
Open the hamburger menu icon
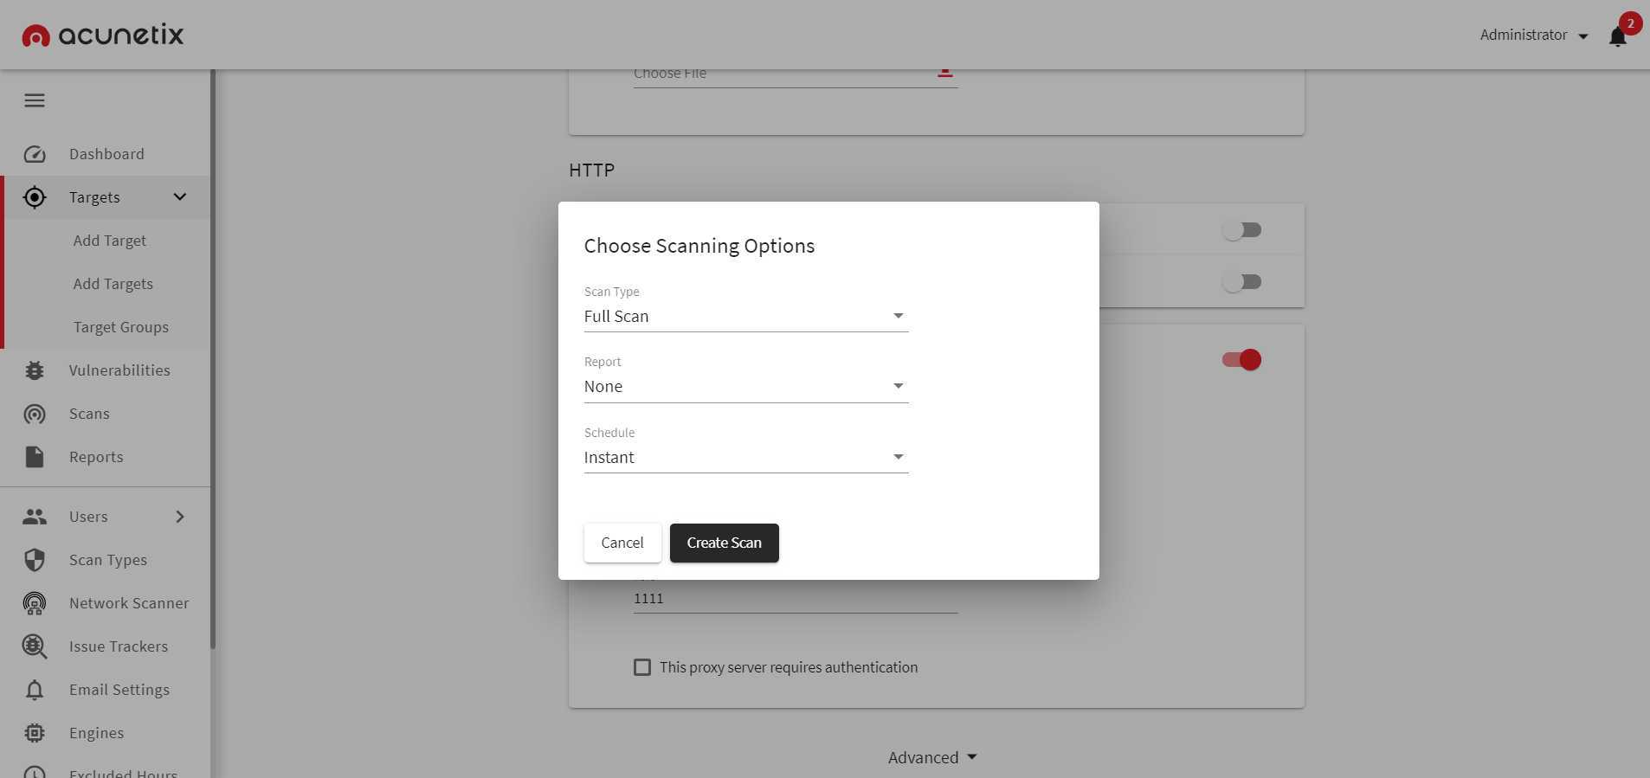click(35, 100)
